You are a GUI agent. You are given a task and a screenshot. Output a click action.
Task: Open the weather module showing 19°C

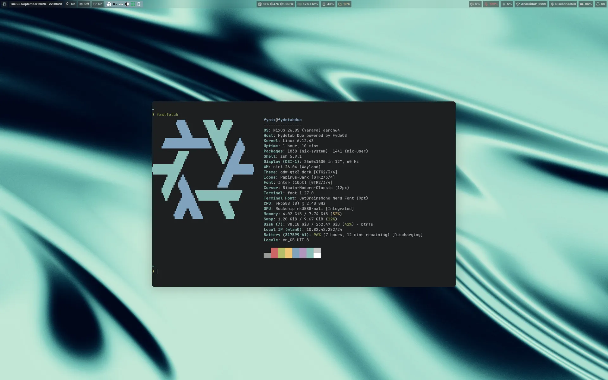[x=344, y=4]
